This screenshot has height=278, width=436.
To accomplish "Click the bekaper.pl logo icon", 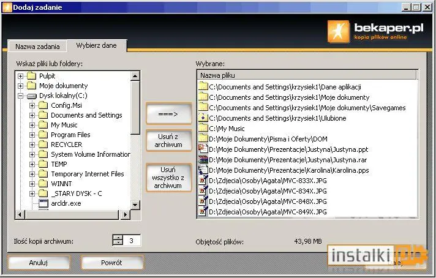I will tap(339, 31).
